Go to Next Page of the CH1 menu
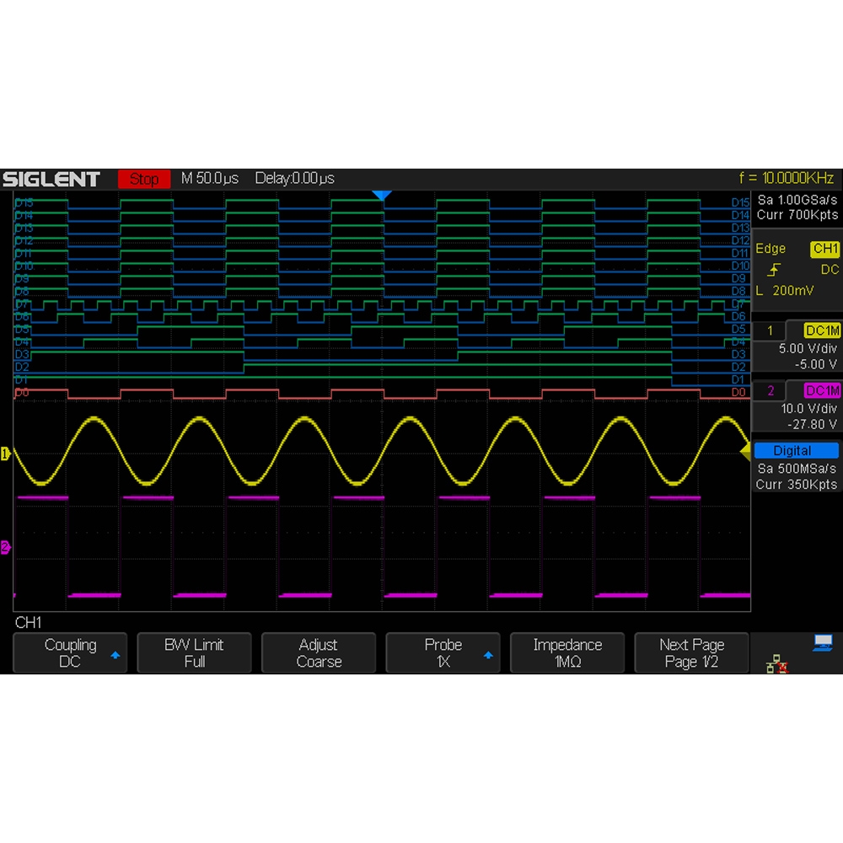The width and height of the screenshot is (843, 843). (x=691, y=653)
